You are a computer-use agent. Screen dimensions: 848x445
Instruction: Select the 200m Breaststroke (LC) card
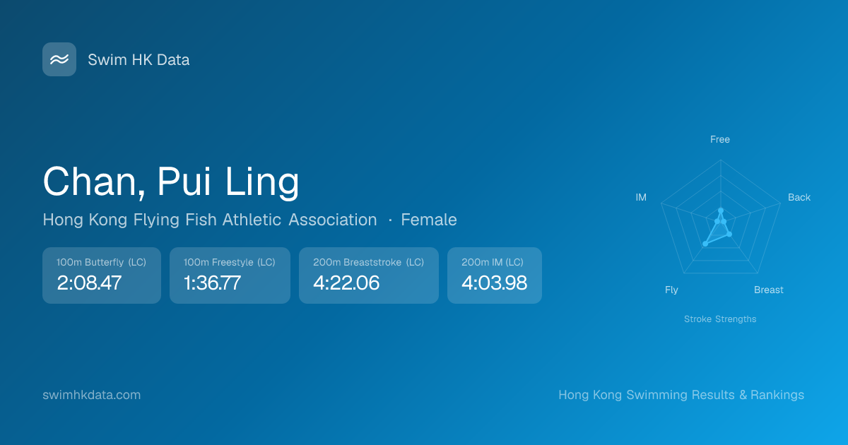[x=369, y=275]
